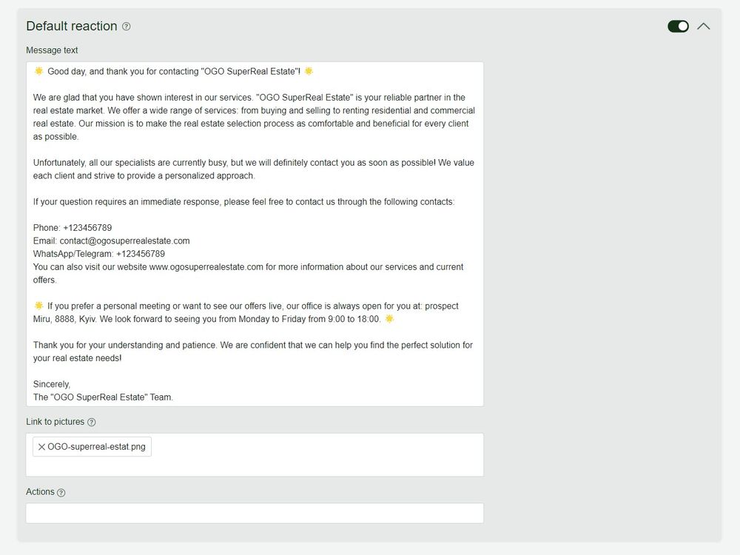
Task: Click the contact@ogosuperrealestate.com email address
Action: pos(124,240)
